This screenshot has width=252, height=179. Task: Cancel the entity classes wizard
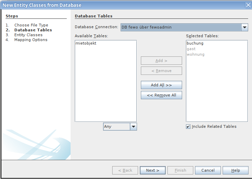tap(208, 170)
